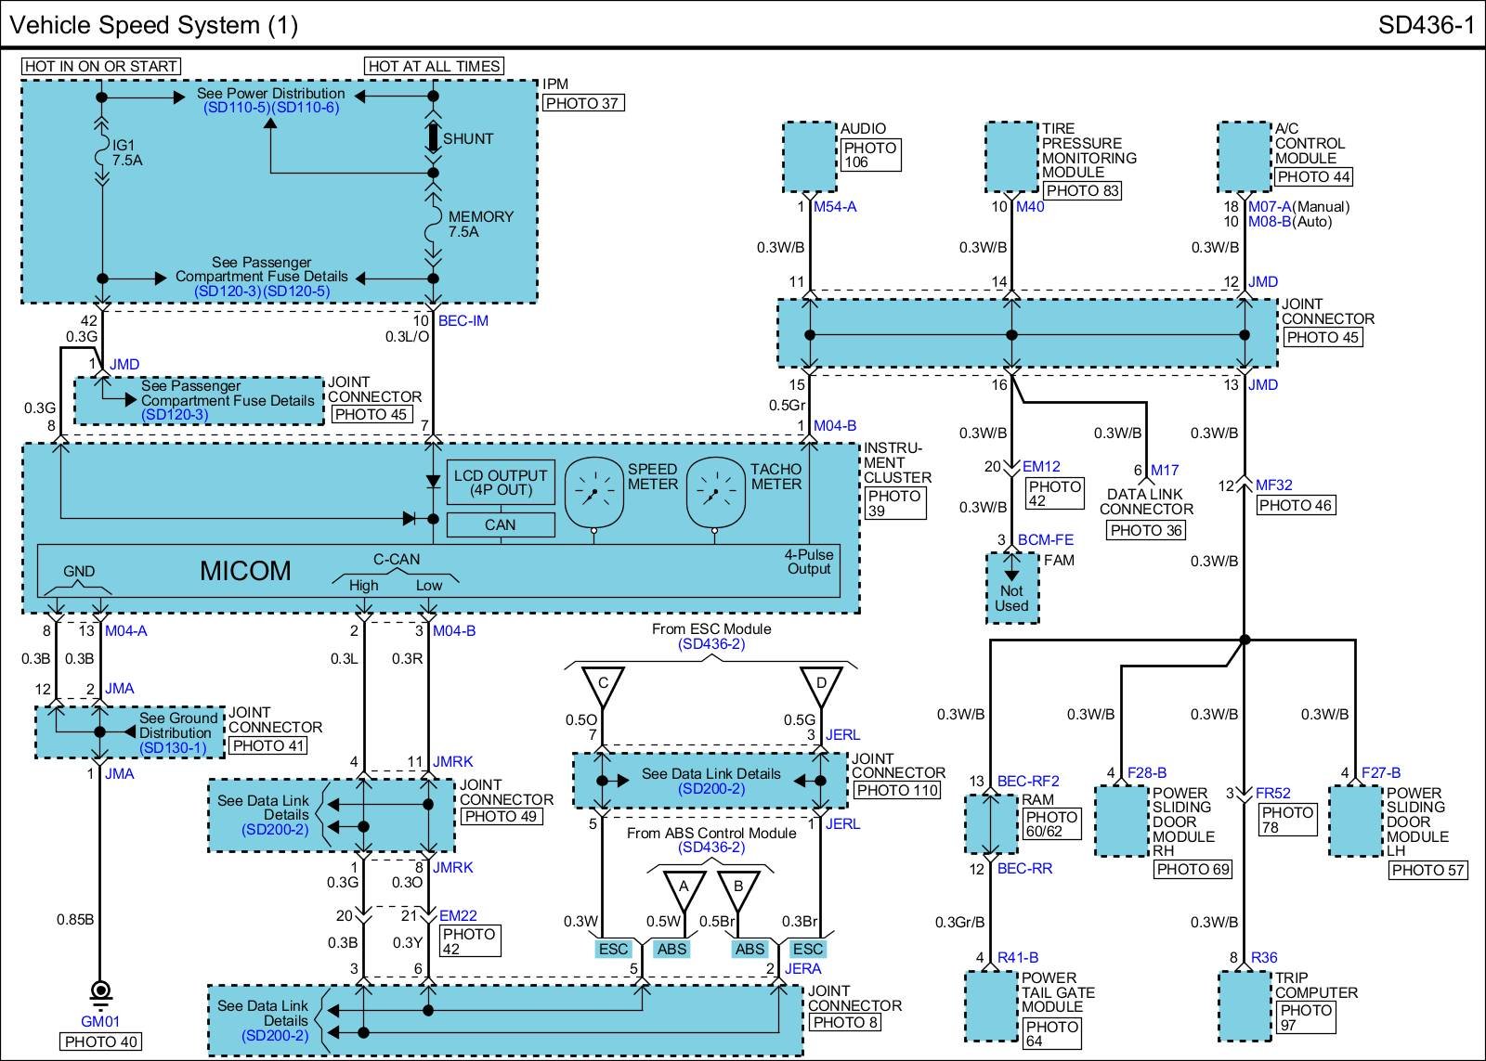Select triangle connector C from ESC module

click(x=603, y=686)
